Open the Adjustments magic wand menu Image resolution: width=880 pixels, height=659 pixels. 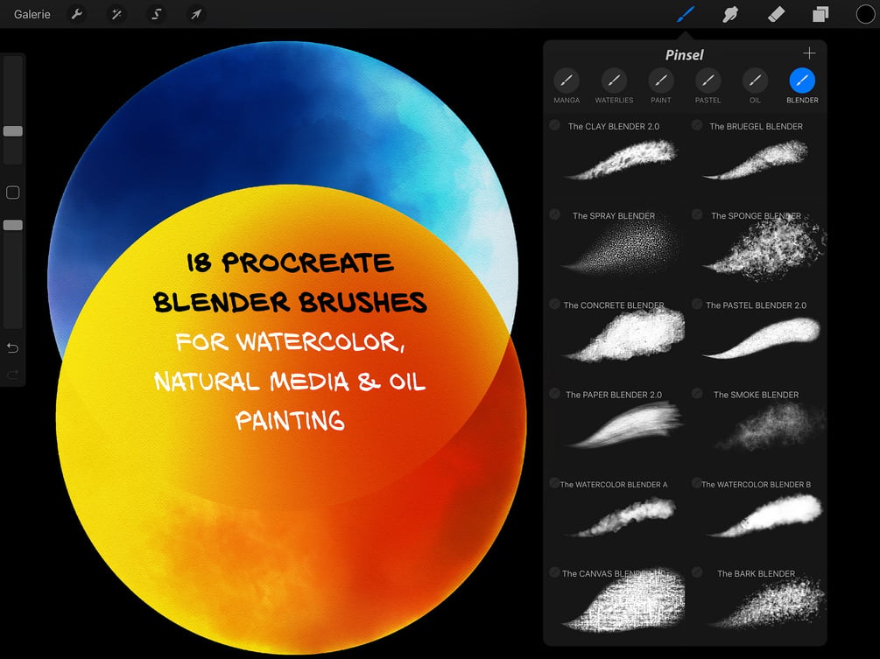[116, 14]
